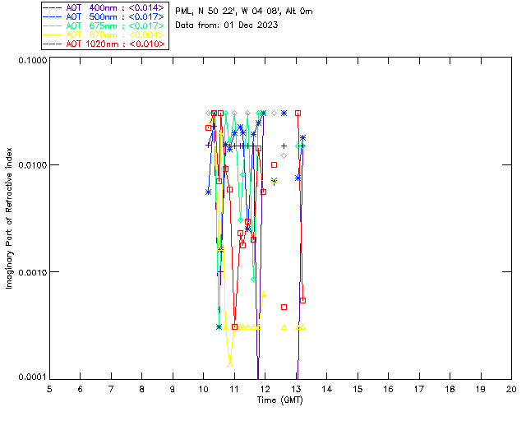Click the x-axis label 15
Viewport: 526px width, 421px height.
coord(358,389)
